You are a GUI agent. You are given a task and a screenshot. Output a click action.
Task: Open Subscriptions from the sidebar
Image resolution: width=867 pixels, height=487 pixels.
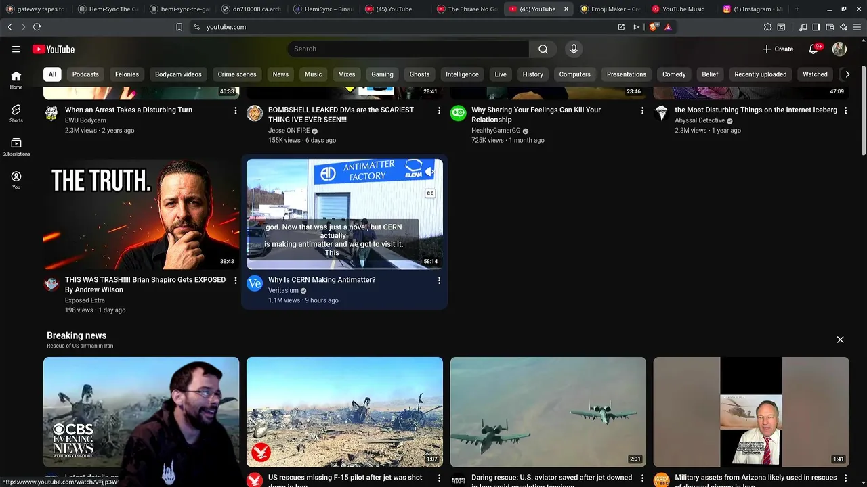click(16, 147)
